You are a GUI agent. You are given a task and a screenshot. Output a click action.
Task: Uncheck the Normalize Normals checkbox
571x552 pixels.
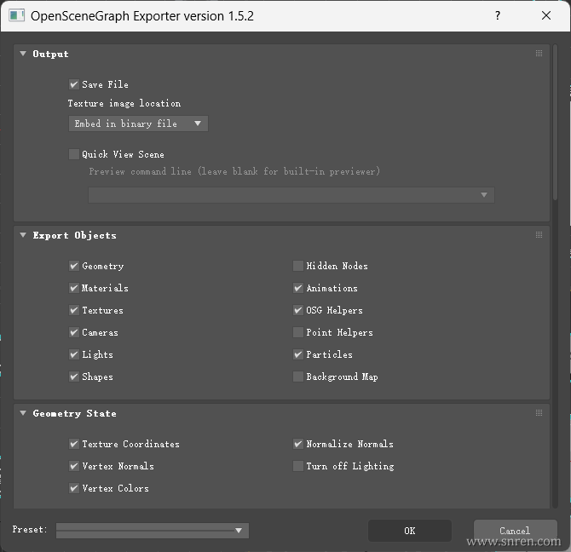[298, 444]
